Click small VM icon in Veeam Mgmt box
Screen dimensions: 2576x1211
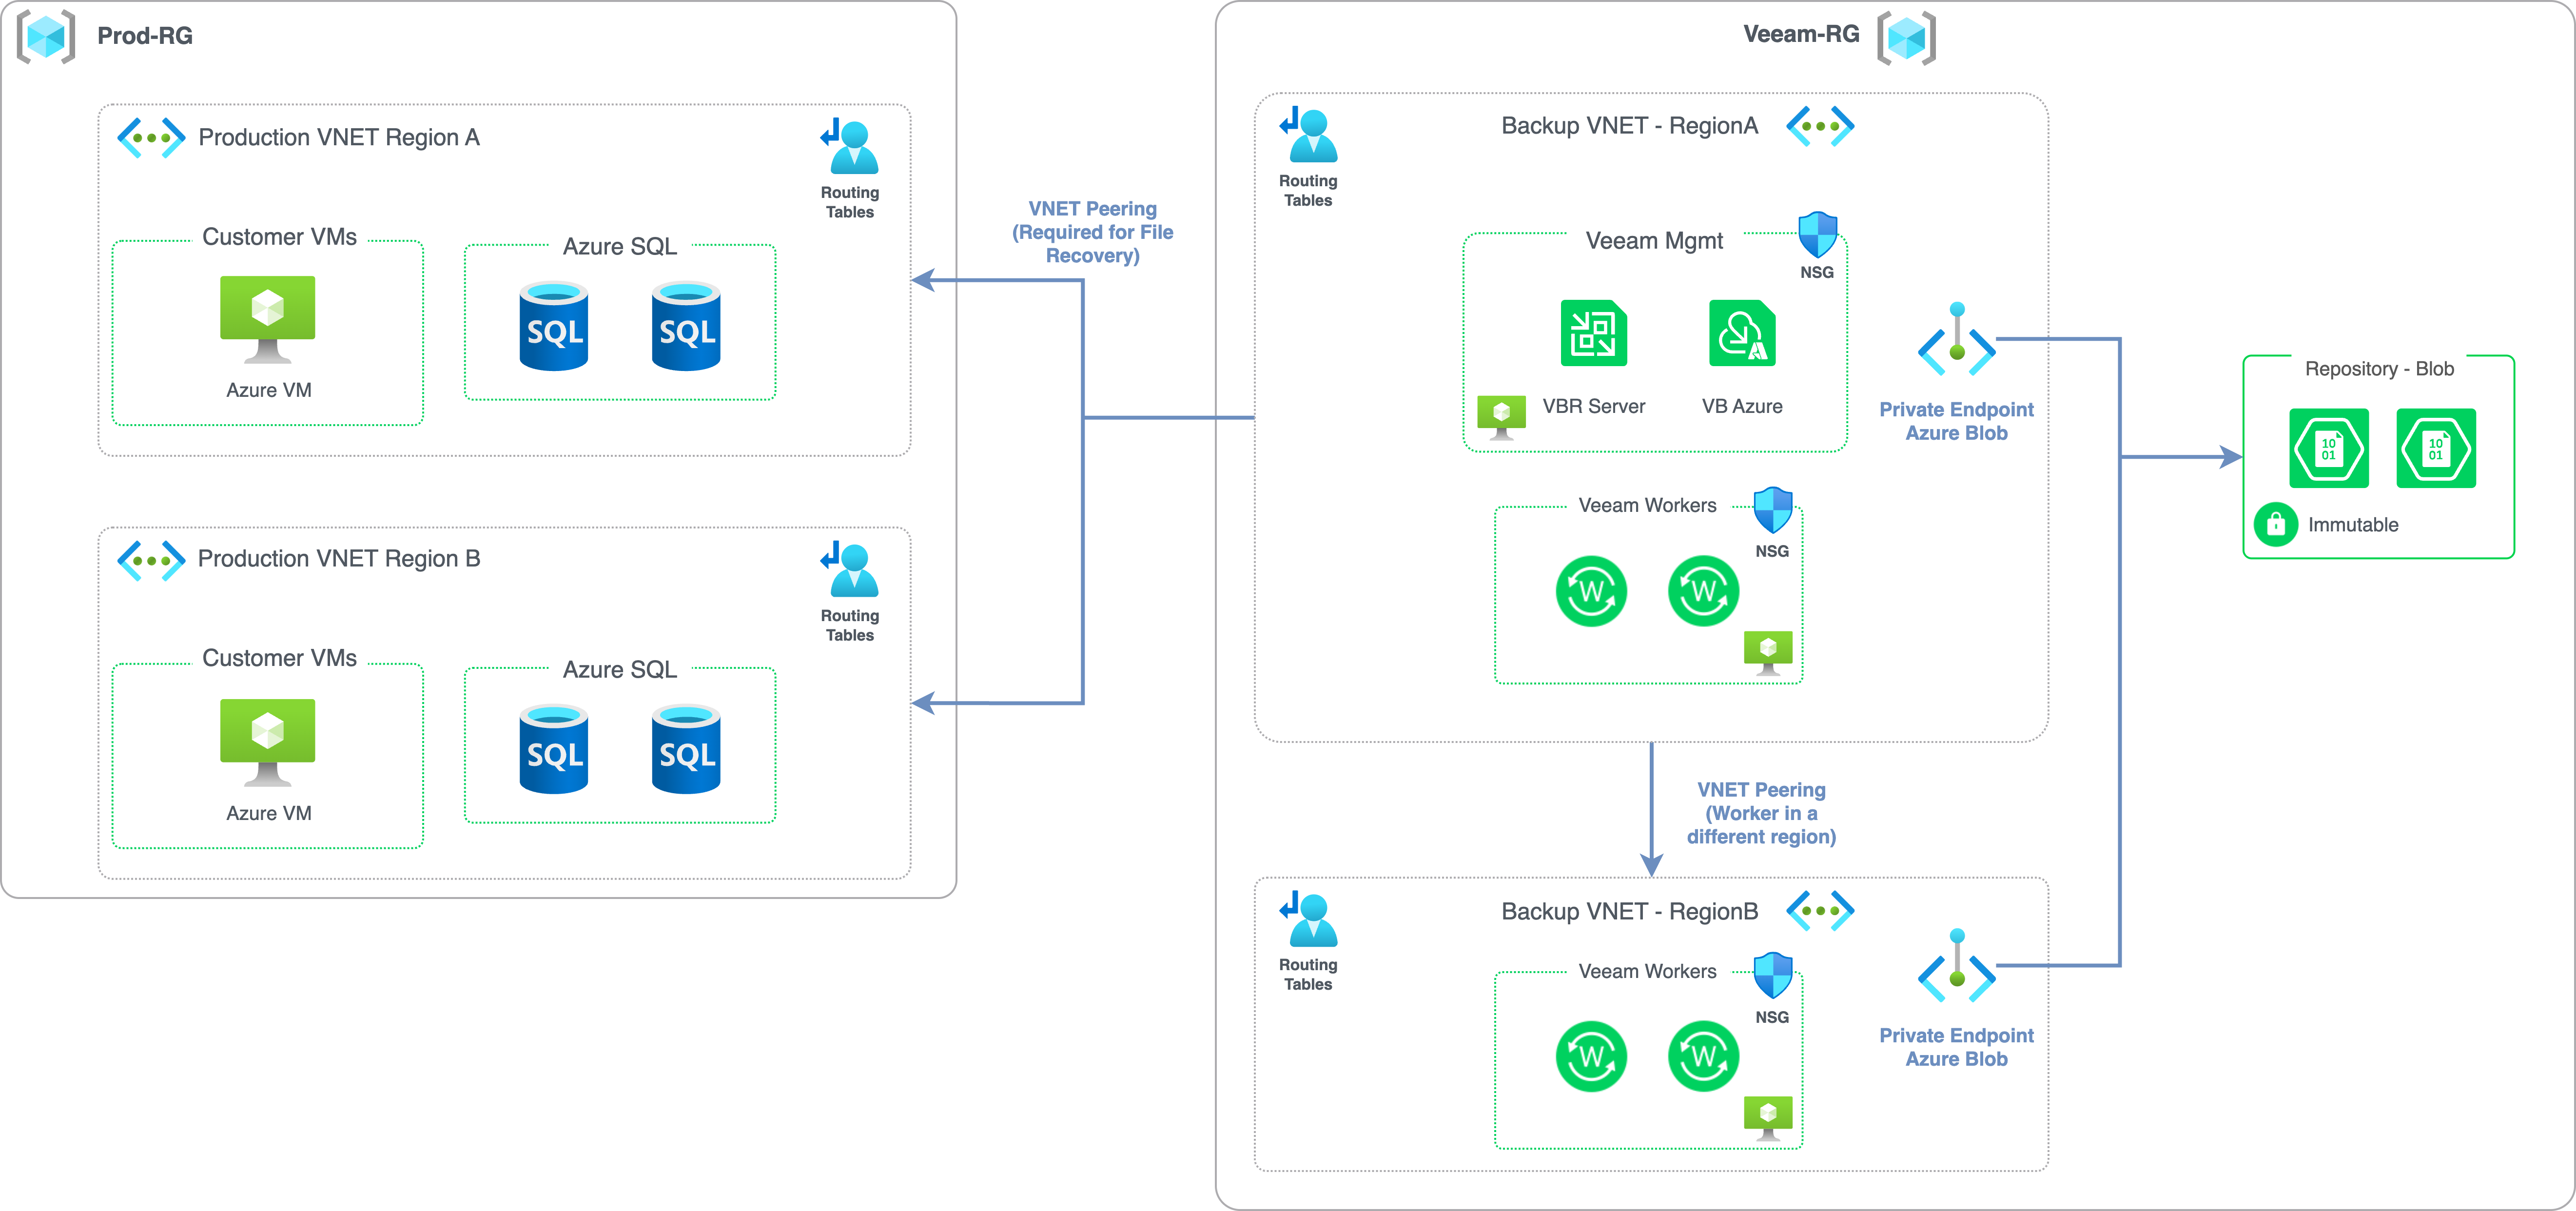(1501, 417)
